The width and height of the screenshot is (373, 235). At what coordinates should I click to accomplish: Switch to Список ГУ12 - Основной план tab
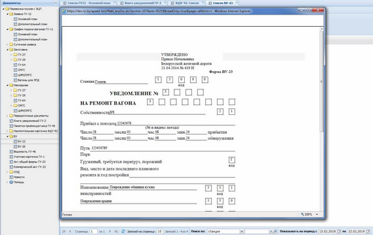pos(89,3)
